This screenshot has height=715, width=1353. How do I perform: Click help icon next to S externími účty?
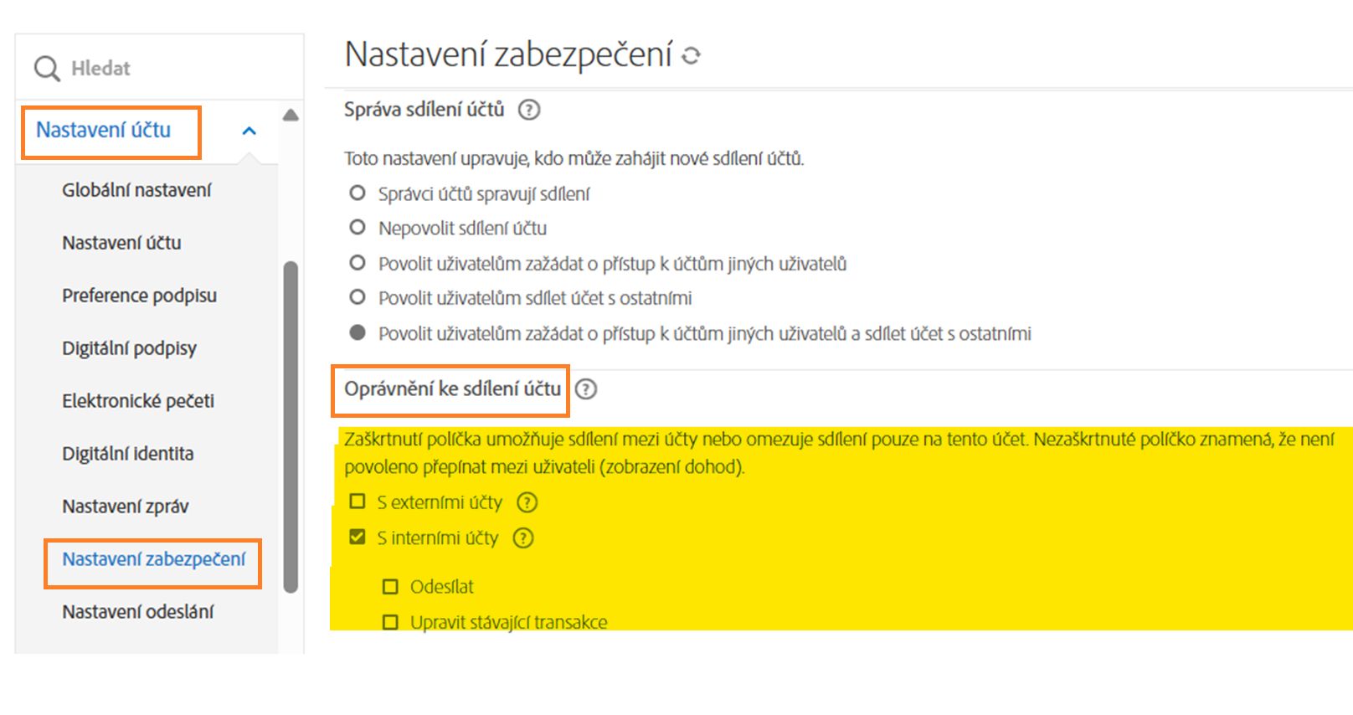pyautogui.click(x=527, y=502)
